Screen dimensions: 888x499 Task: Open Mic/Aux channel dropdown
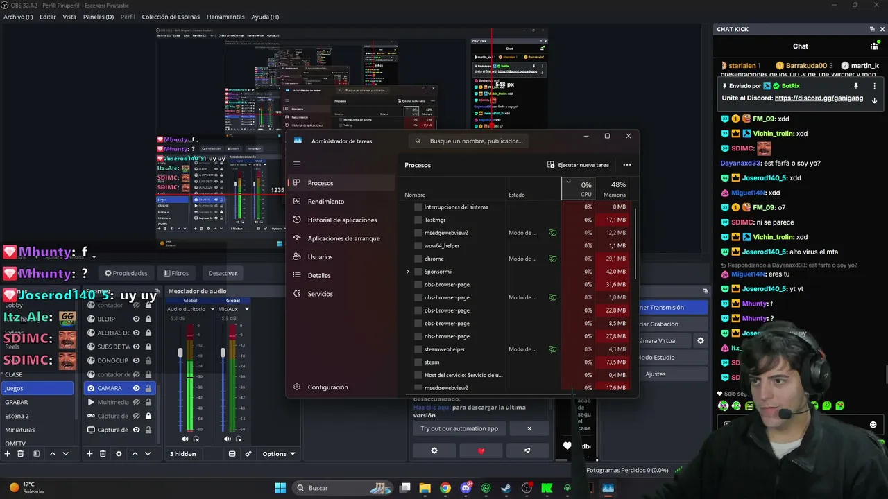point(246,309)
